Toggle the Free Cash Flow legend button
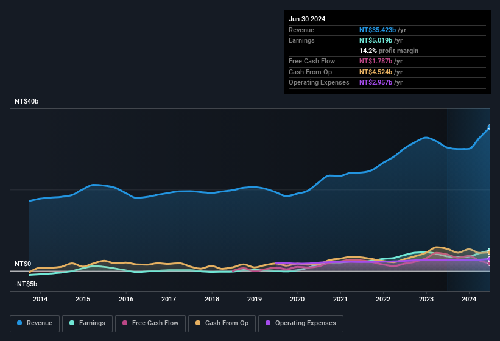 point(150,323)
